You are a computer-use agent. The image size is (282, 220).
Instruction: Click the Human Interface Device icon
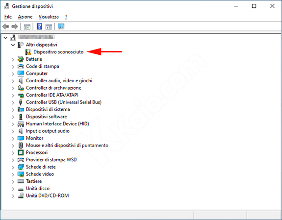click(21, 124)
